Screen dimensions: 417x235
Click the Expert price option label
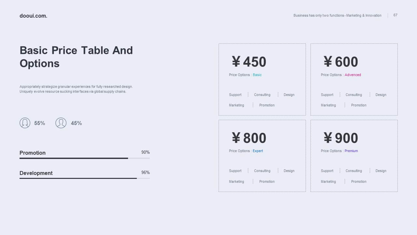point(258,151)
